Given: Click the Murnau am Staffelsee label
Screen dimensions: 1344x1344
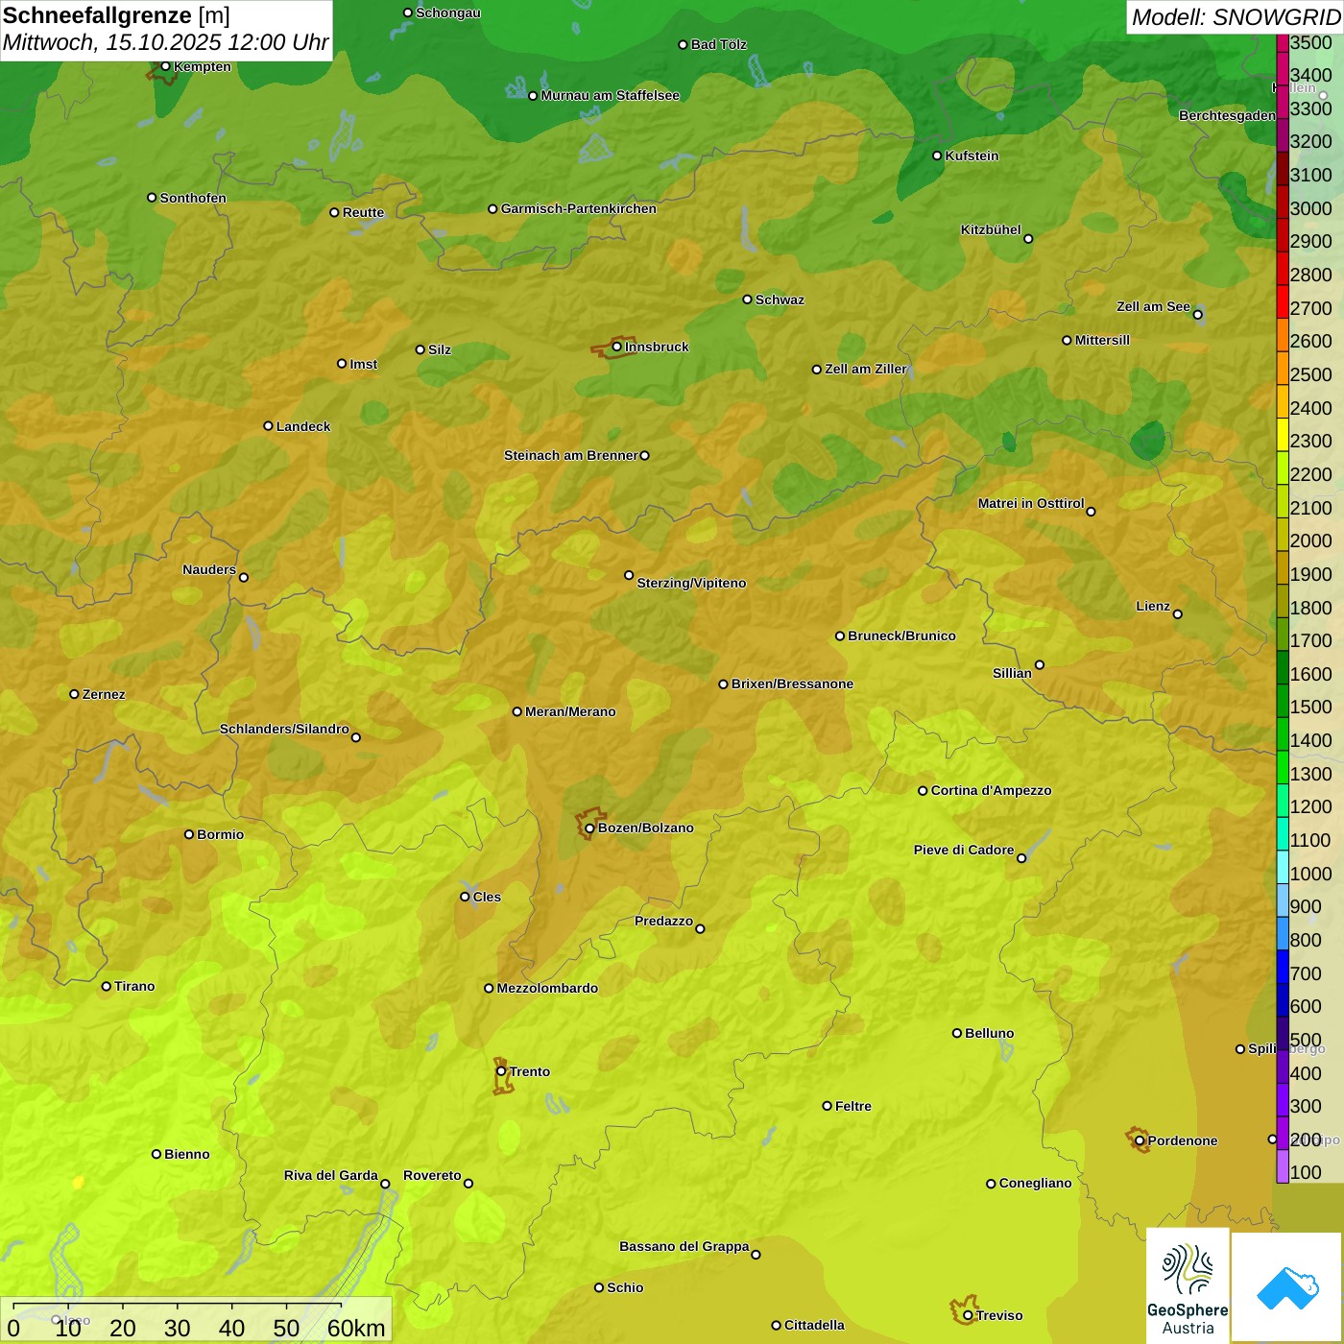Looking at the screenshot, I should 610,95.
